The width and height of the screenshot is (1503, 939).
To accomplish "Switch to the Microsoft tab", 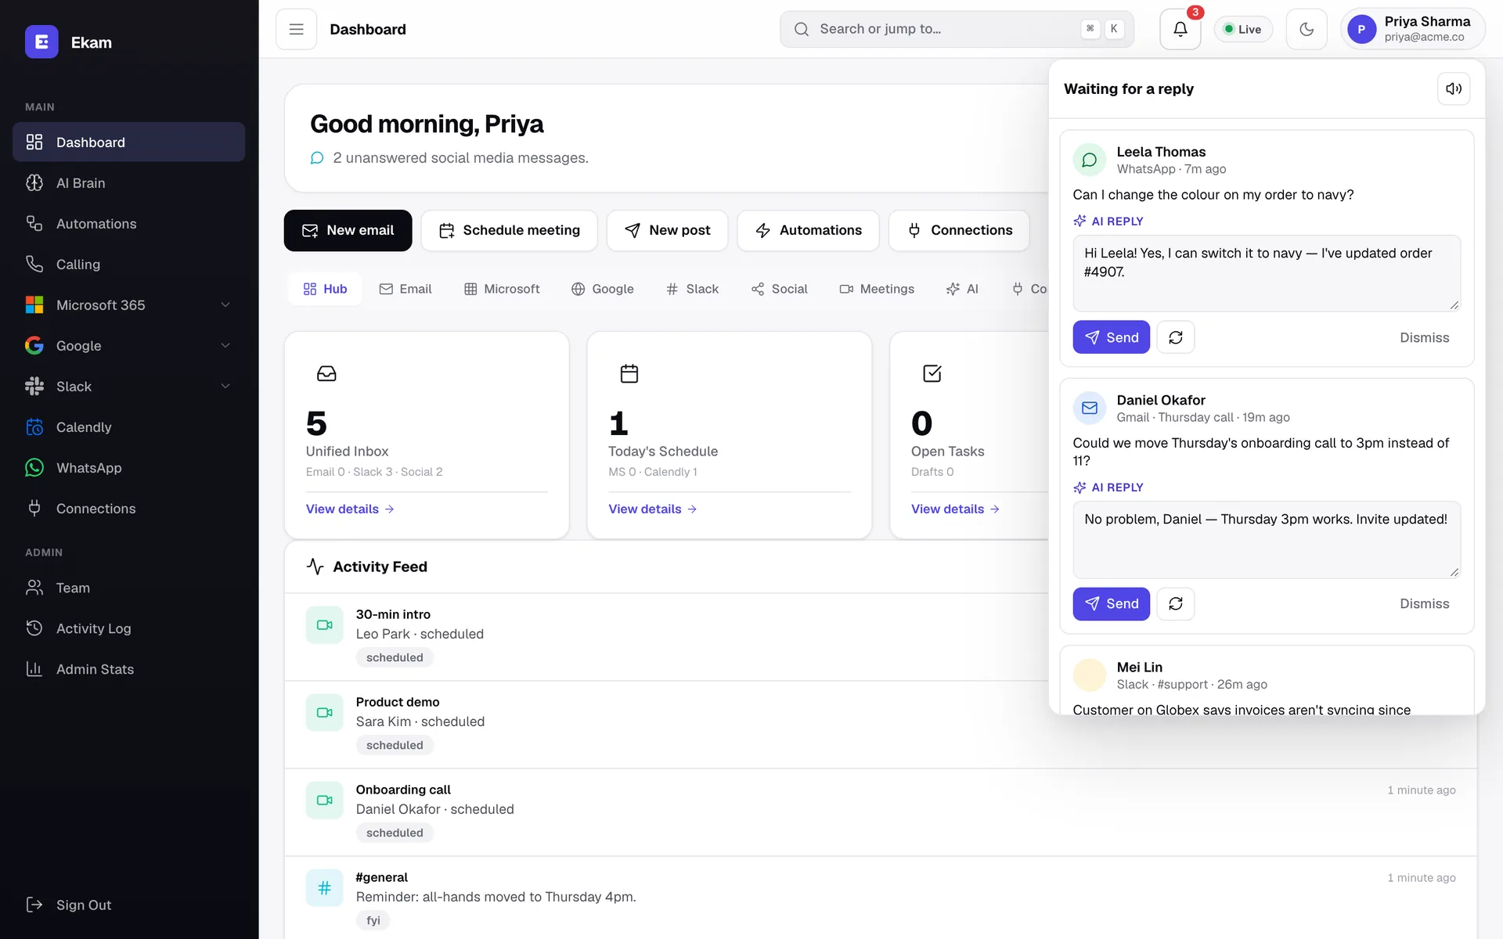I will (502, 289).
